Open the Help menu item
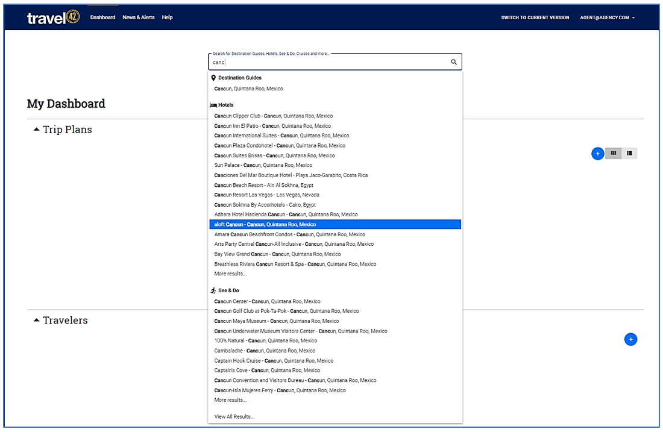 [x=168, y=17]
